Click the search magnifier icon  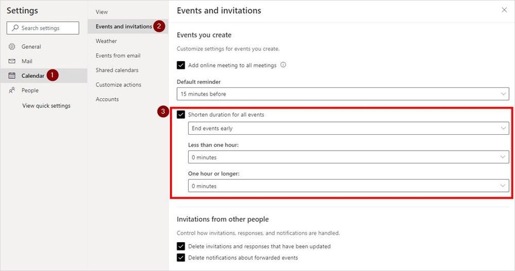15,28
